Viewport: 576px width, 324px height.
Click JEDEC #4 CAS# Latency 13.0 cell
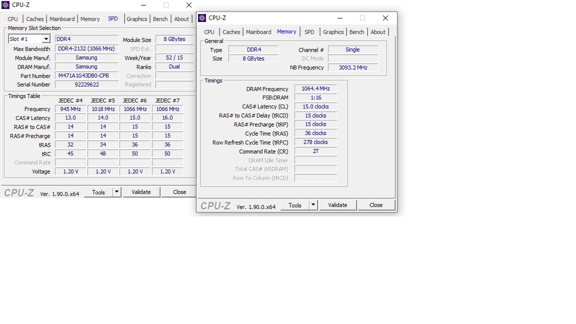[70, 117]
